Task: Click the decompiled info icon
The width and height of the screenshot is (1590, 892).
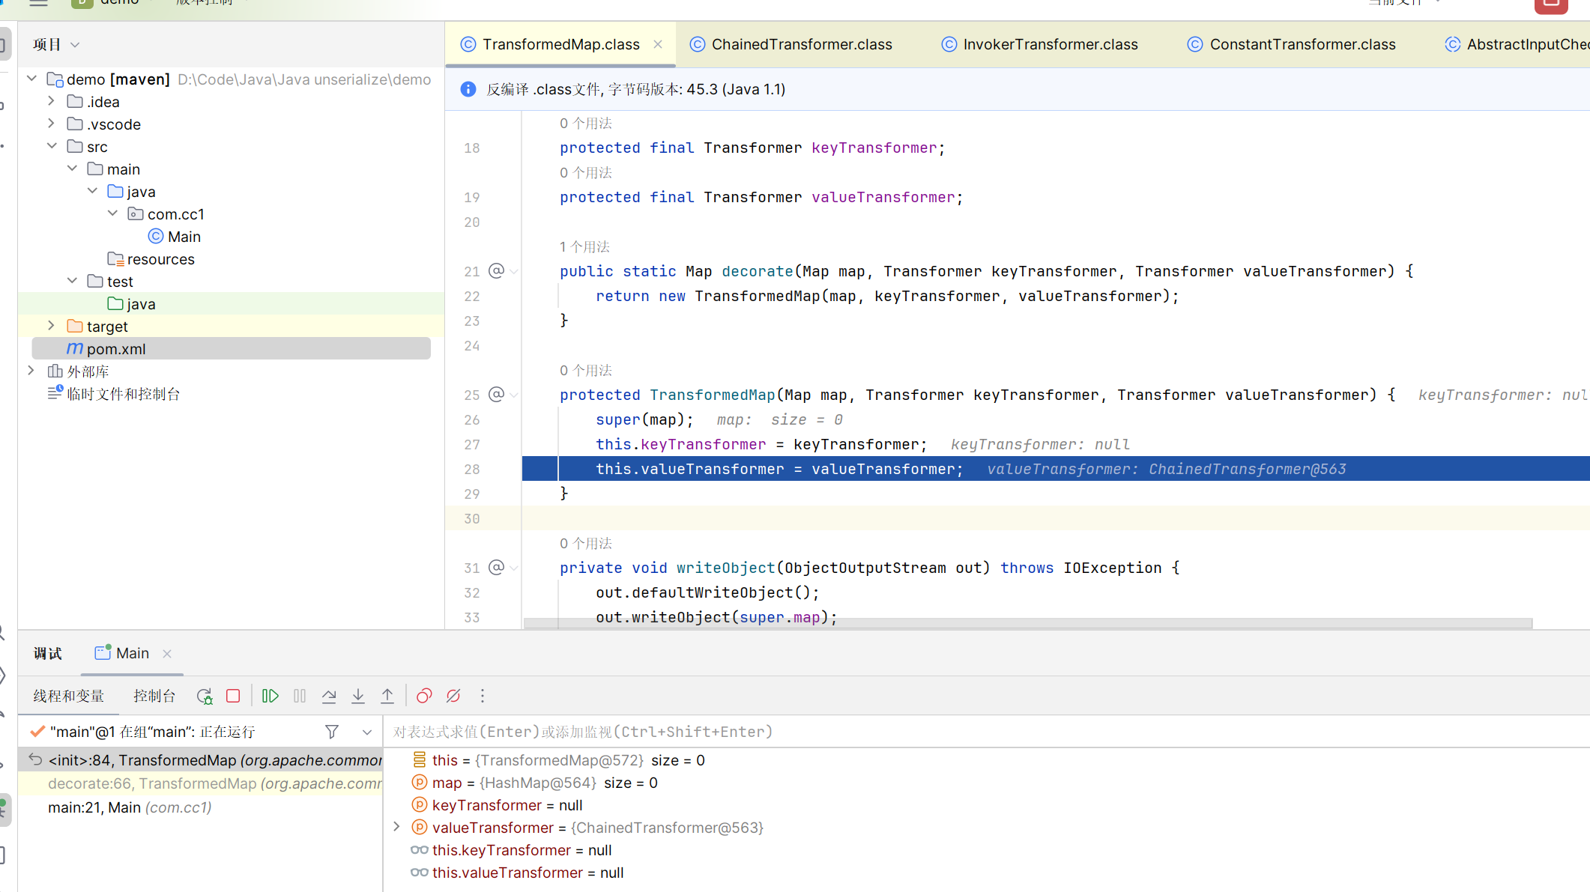Action: (x=468, y=89)
